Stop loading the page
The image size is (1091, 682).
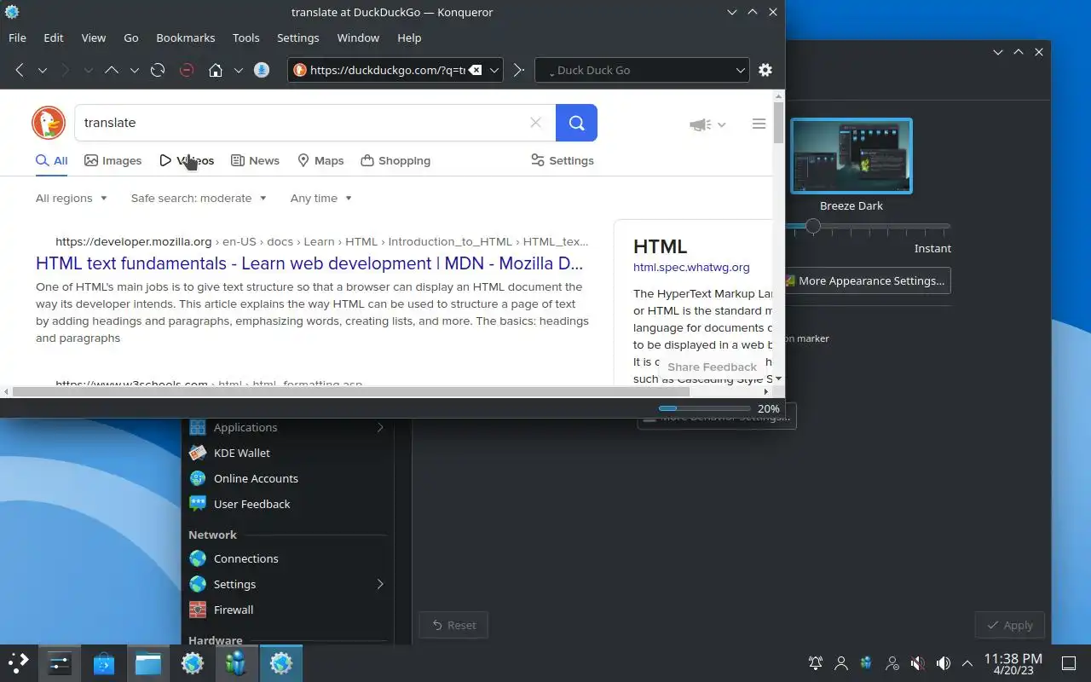[187, 70]
